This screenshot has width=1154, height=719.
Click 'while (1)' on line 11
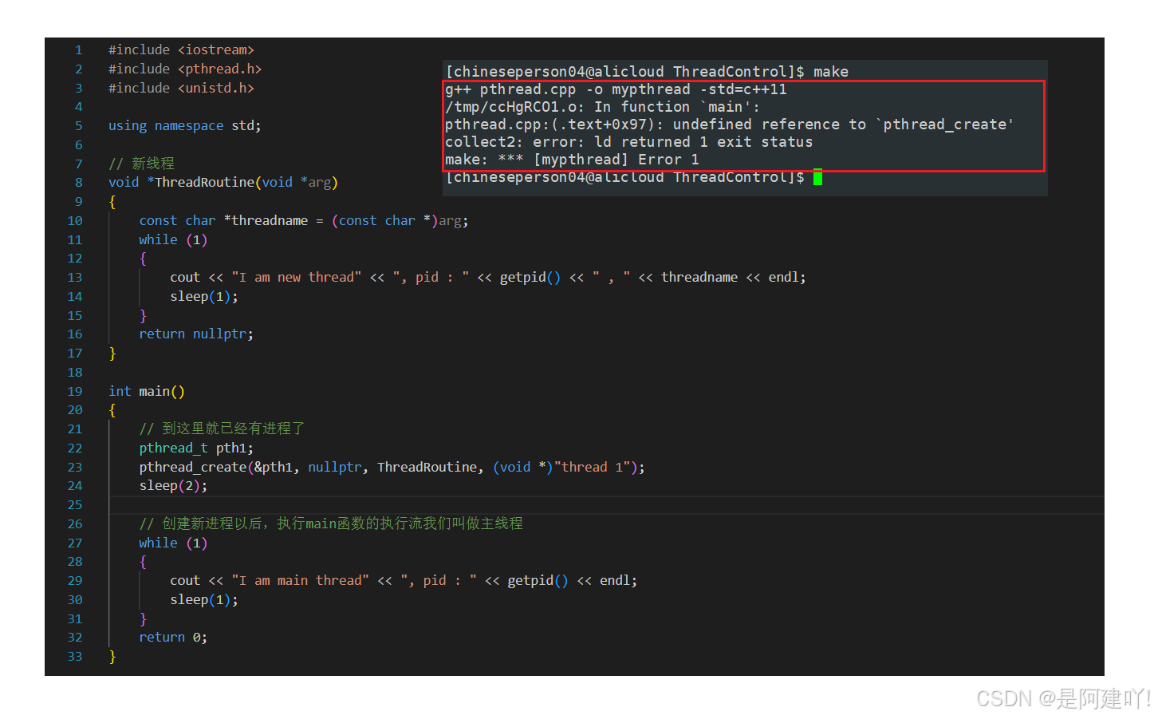tap(173, 240)
